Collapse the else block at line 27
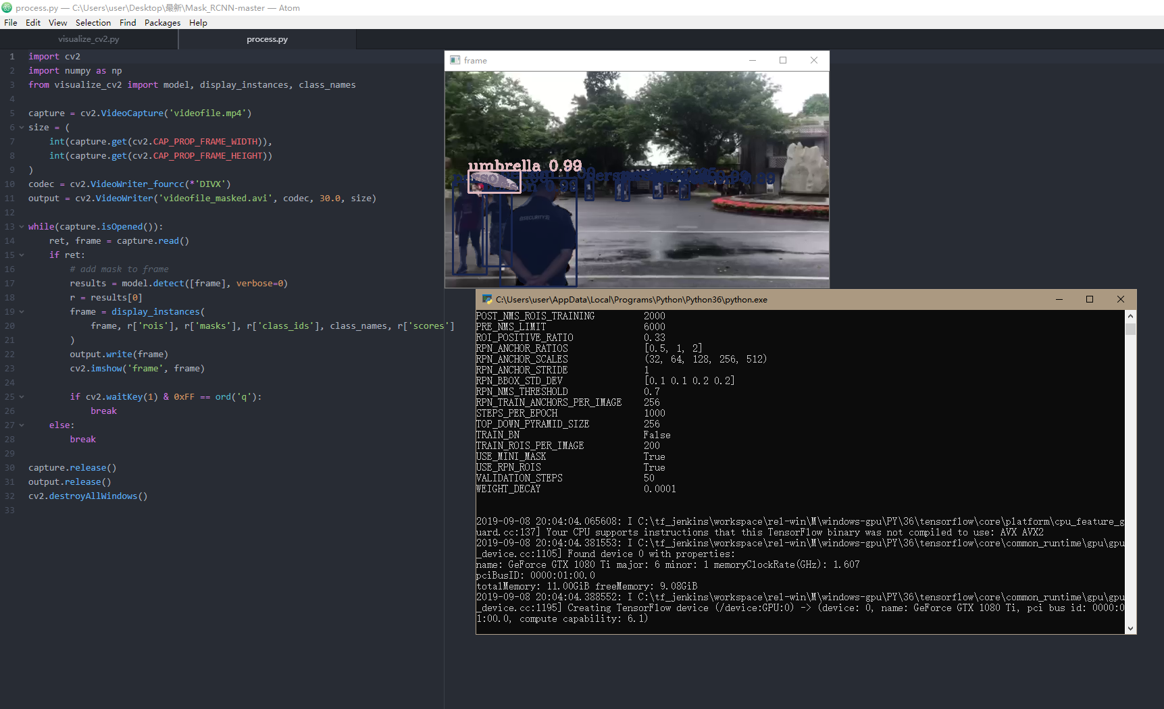This screenshot has height=709, width=1164. 22,425
